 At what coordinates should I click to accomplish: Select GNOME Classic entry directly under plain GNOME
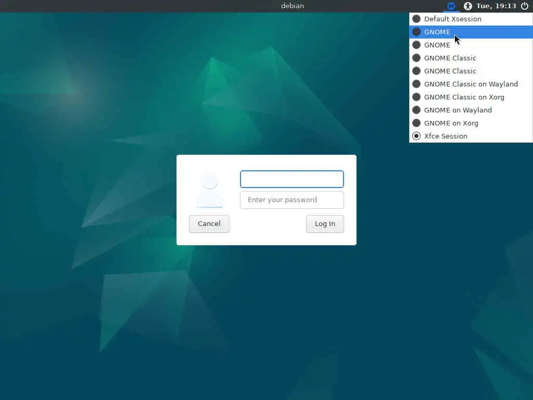[x=471, y=58]
